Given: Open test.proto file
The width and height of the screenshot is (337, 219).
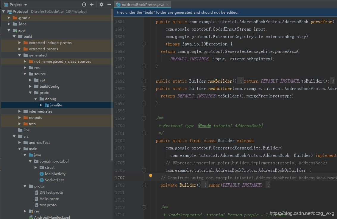Looking at the screenshot, I should click(x=48, y=205).
